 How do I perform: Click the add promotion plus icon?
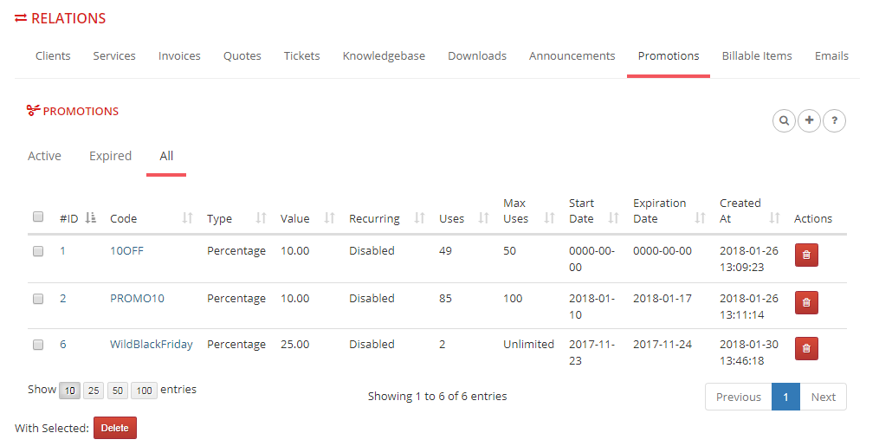[809, 121]
